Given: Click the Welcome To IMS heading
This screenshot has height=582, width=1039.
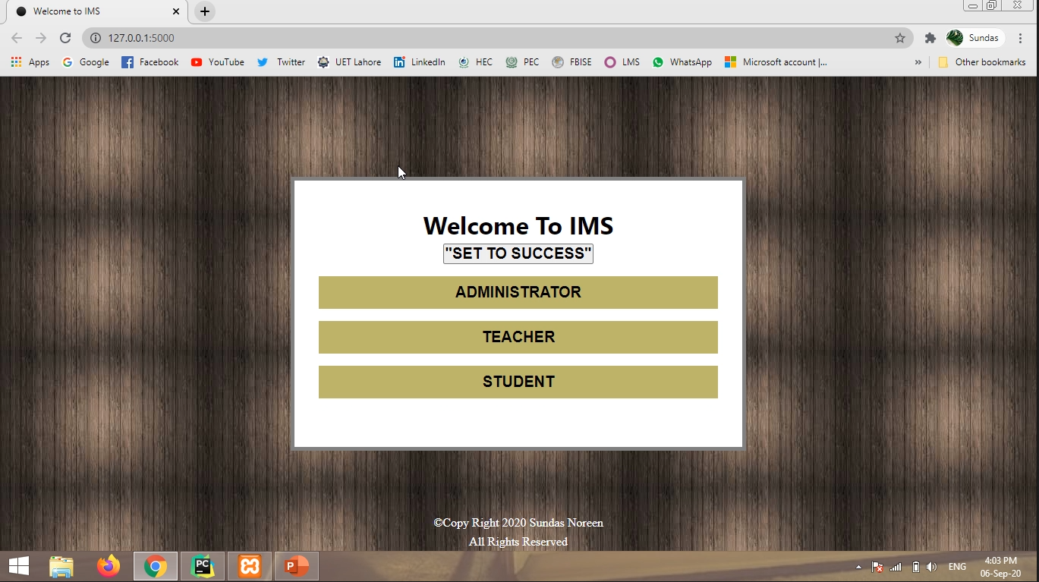Looking at the screenshot, I should tap(518, 225).
